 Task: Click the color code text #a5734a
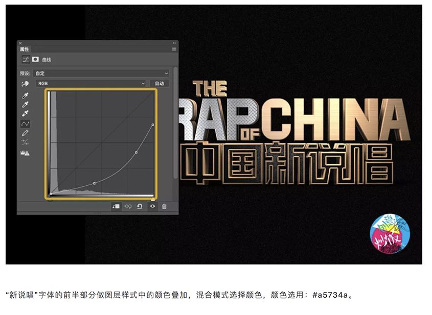pyautogui.click(x=330, y=295)
